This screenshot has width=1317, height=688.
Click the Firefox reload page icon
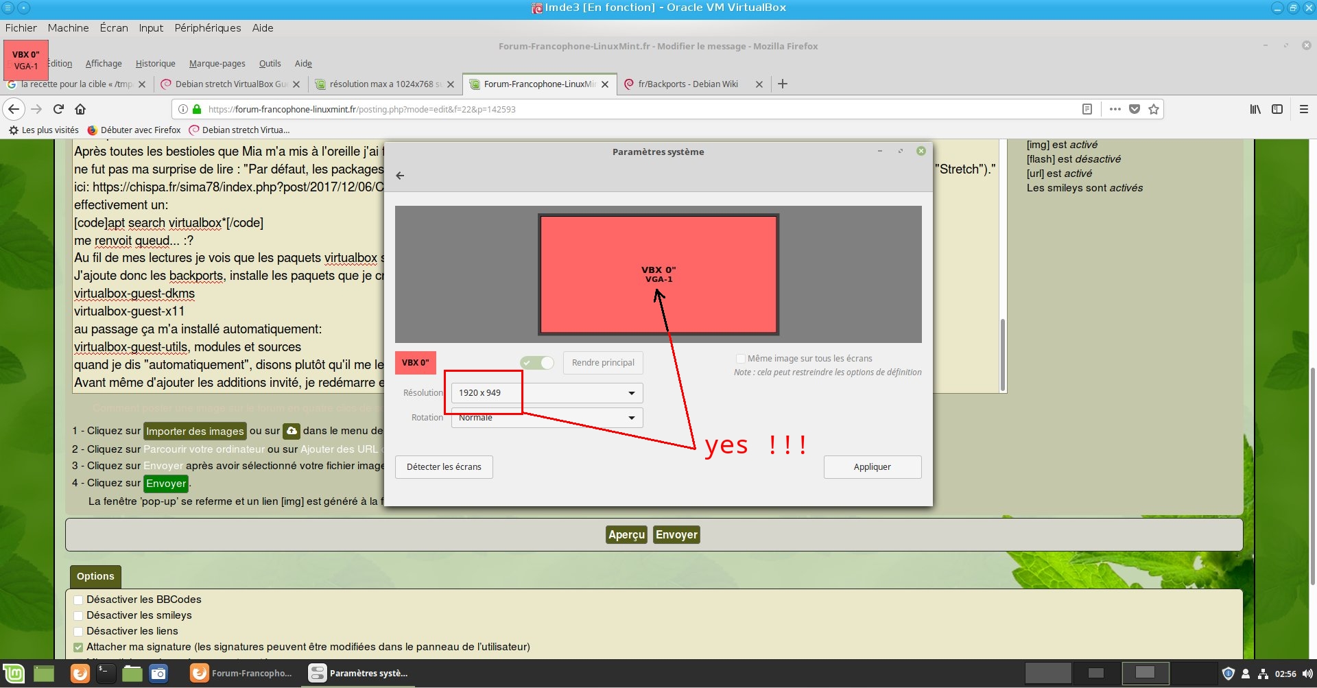tap(59, 109)
